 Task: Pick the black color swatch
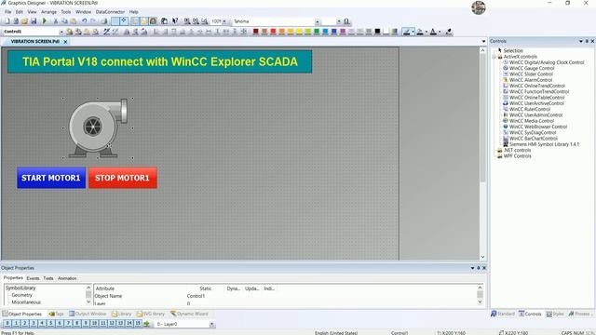(377, 32)
